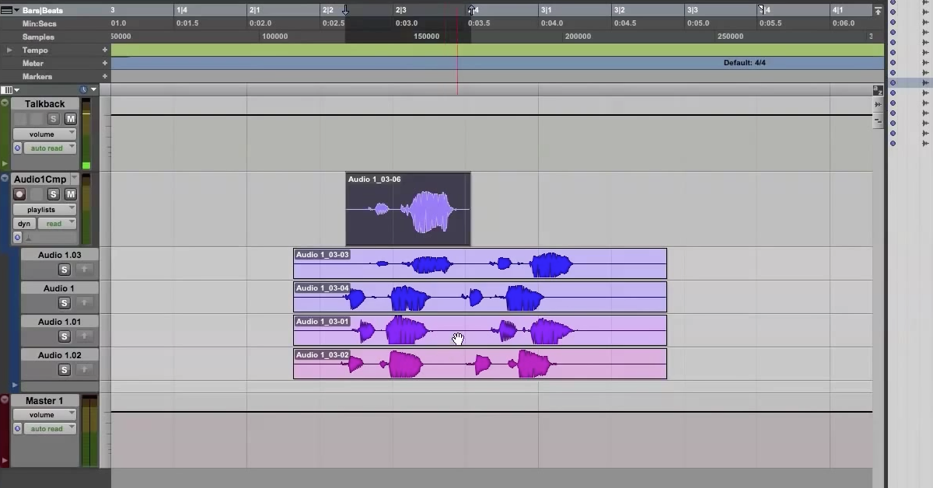This screenshot has width=933, height=488.
Task: Solo the Talkback track
Action: click(54, 119)
